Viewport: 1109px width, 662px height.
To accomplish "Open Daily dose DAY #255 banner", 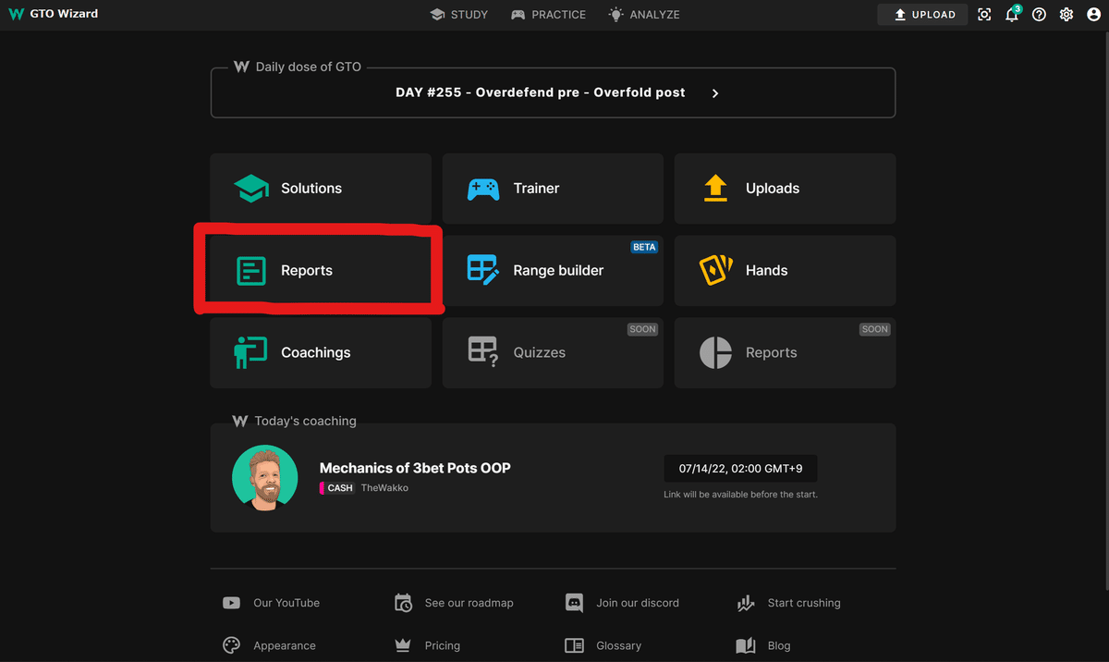I will [553, 92].
